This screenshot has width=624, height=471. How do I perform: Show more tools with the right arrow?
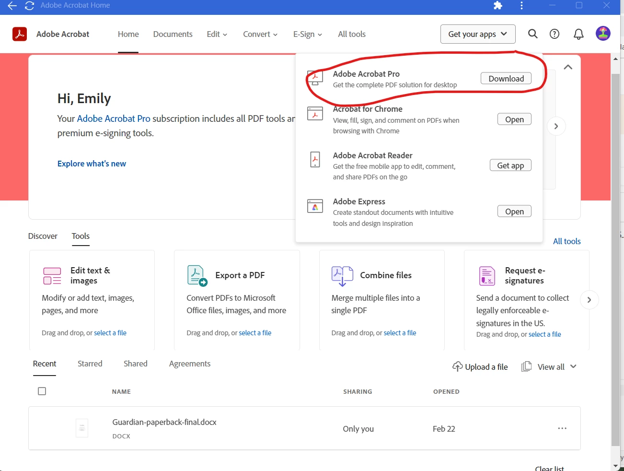pos(589,300)
